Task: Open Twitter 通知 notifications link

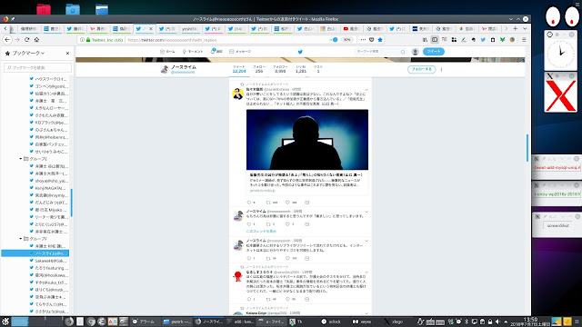Action: click(x=216, y=52)
